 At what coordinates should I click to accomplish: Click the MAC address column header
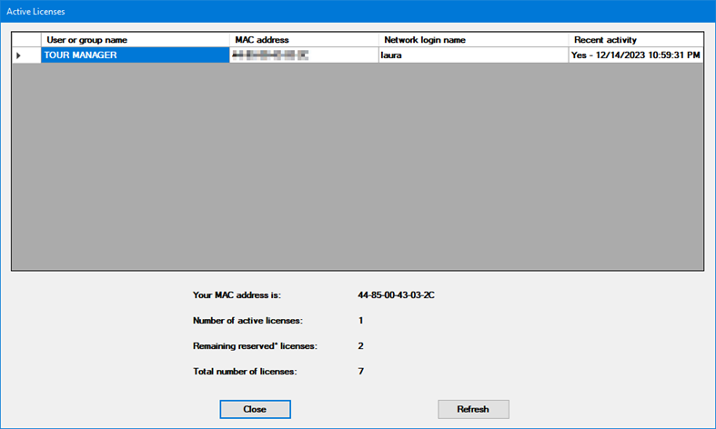coord(304,40)
